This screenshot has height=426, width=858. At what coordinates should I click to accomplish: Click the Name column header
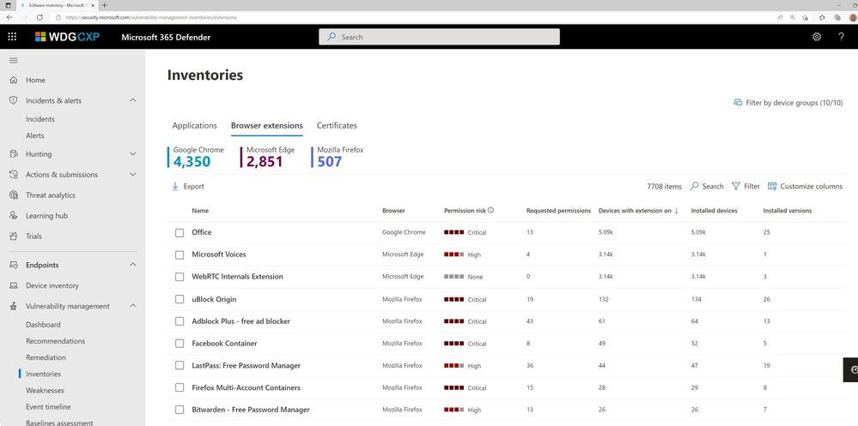pyautogui.click(x=200, y=210)
